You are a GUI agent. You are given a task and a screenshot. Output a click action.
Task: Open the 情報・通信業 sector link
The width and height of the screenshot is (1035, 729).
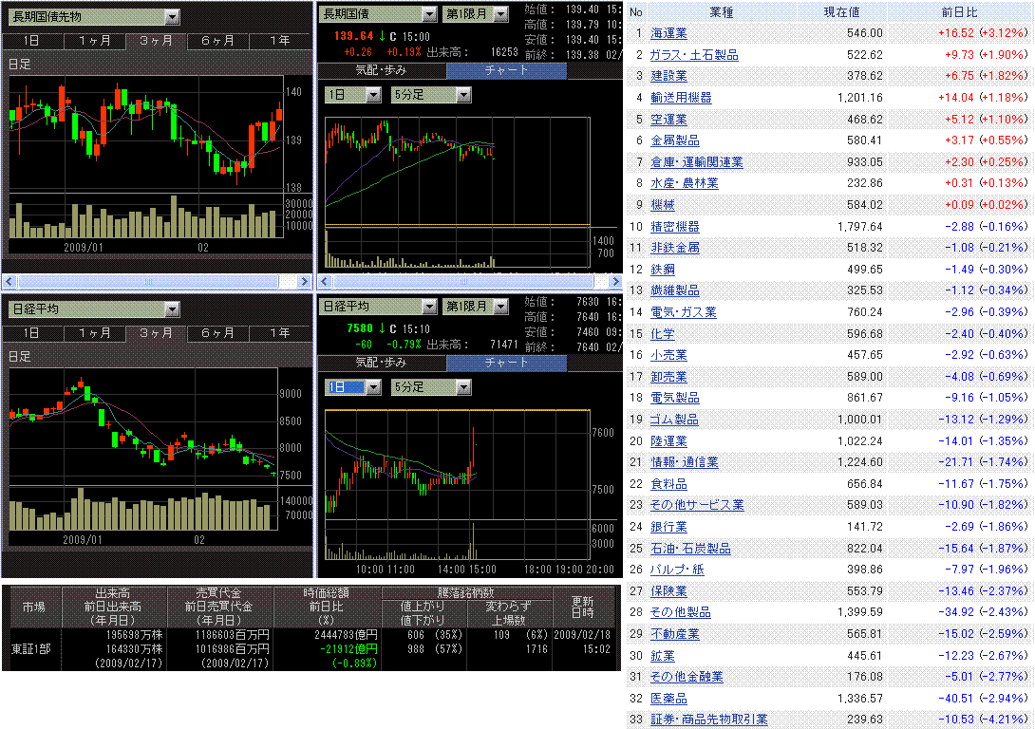click(x=685, y=462)
